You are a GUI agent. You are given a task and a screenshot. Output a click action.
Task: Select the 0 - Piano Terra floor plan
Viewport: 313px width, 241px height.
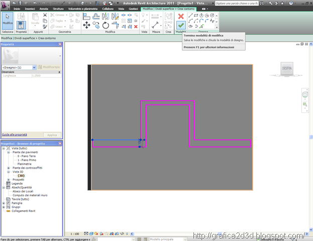pos(28,156)
